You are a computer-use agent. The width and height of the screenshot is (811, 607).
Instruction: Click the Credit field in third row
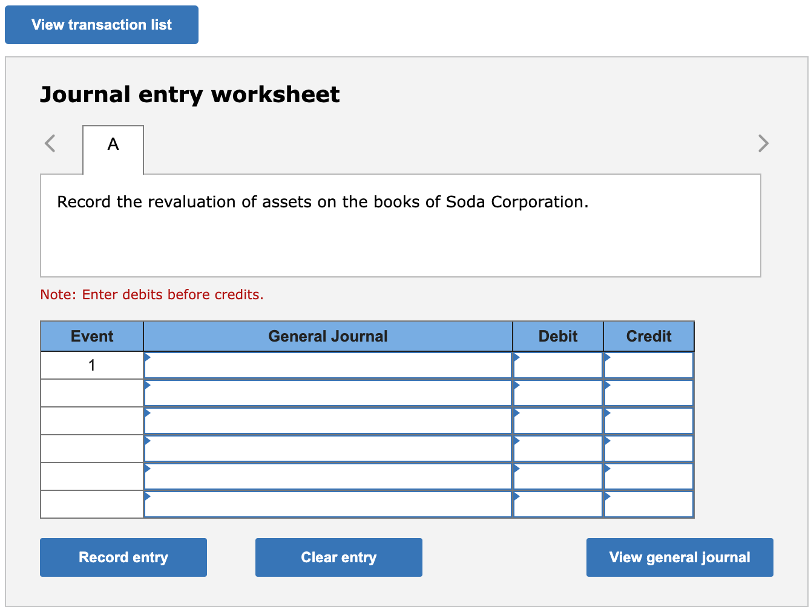(649, 421)
